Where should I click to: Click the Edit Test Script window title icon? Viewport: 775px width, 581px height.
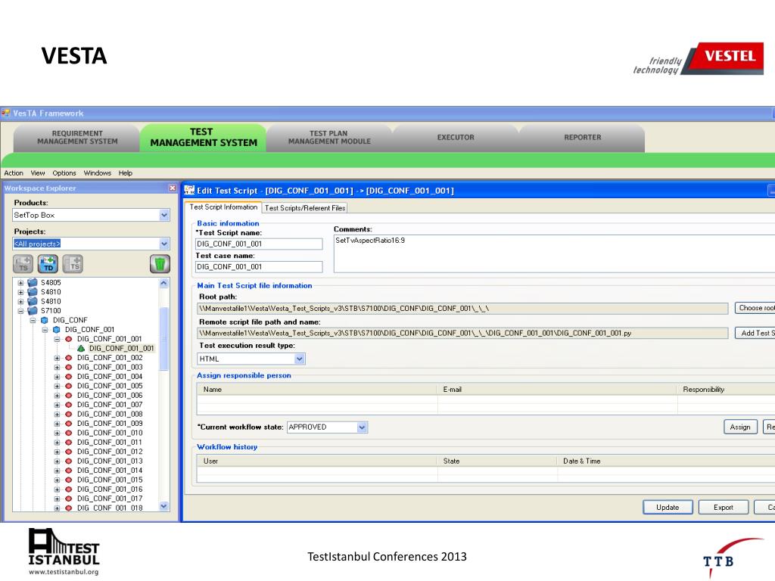[x=189, y=190]
